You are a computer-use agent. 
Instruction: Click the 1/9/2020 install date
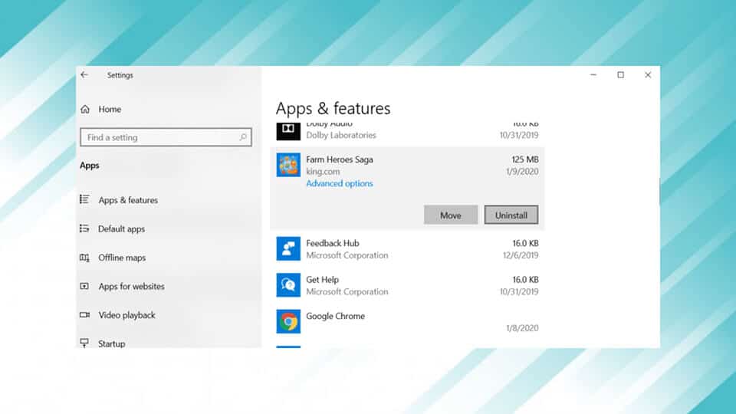point(522,172)
